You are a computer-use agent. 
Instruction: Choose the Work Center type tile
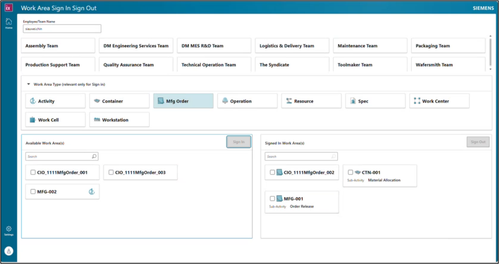tap(439, 101)
